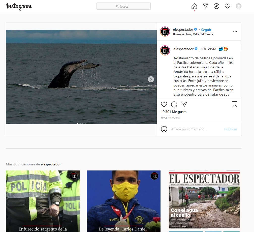This screenshot has height=232, width=254.
Task: Open location Buenaventura, Valle del Cauca
Action: tap(193, 34)
